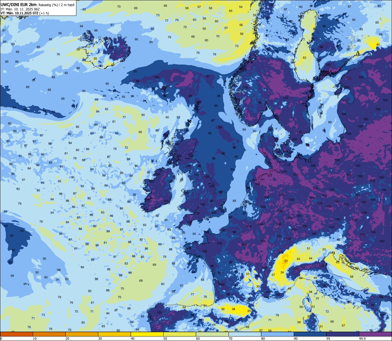
Task: Select the 90–95 dark blue legend segment
Action: (x=310, y=334)
